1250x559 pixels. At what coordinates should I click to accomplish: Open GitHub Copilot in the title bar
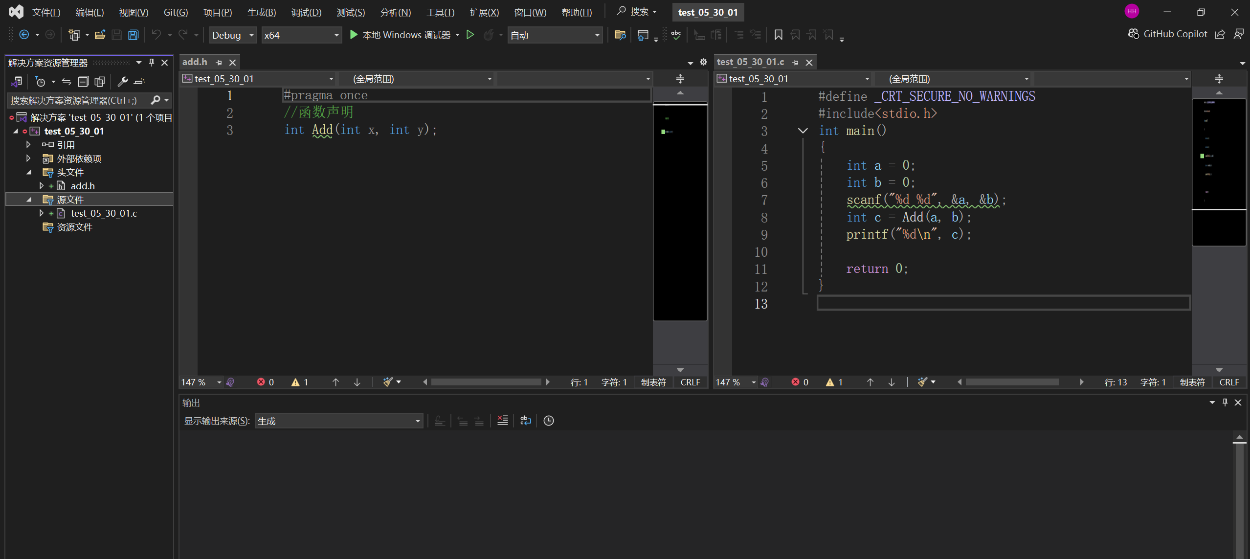(1168, 34)
